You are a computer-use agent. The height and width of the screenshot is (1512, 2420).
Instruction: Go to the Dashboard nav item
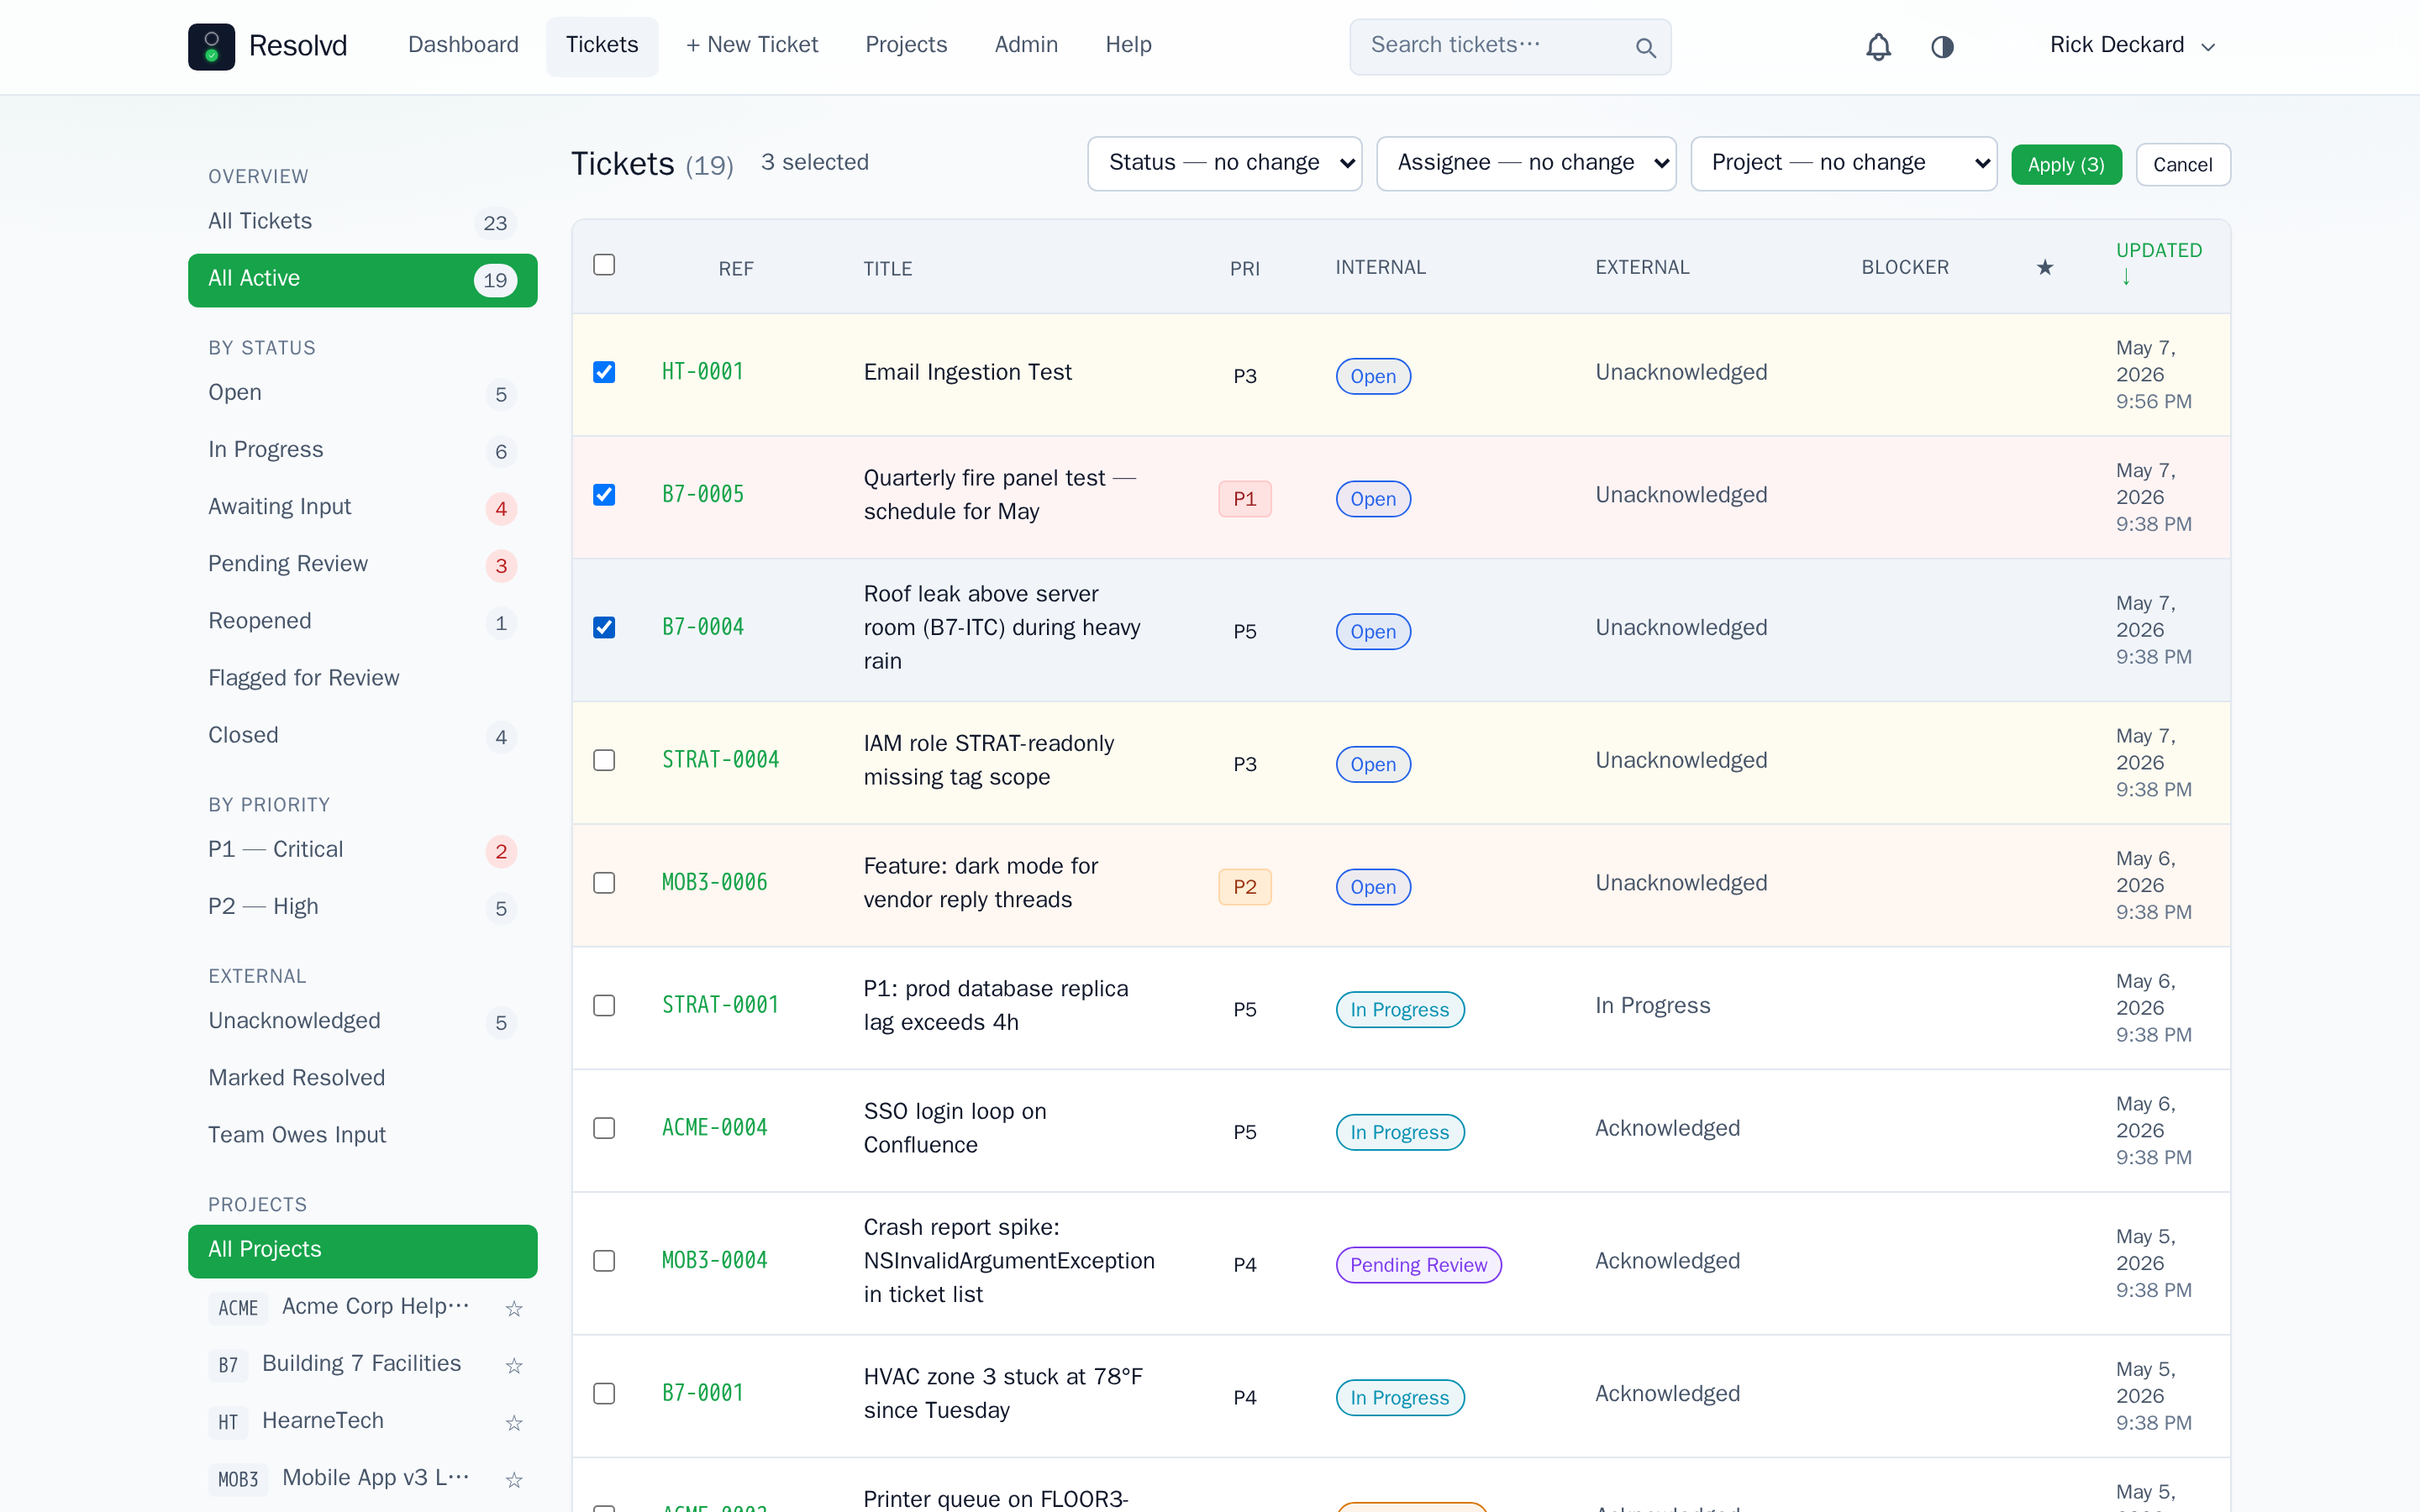click(x=463, y=45)
